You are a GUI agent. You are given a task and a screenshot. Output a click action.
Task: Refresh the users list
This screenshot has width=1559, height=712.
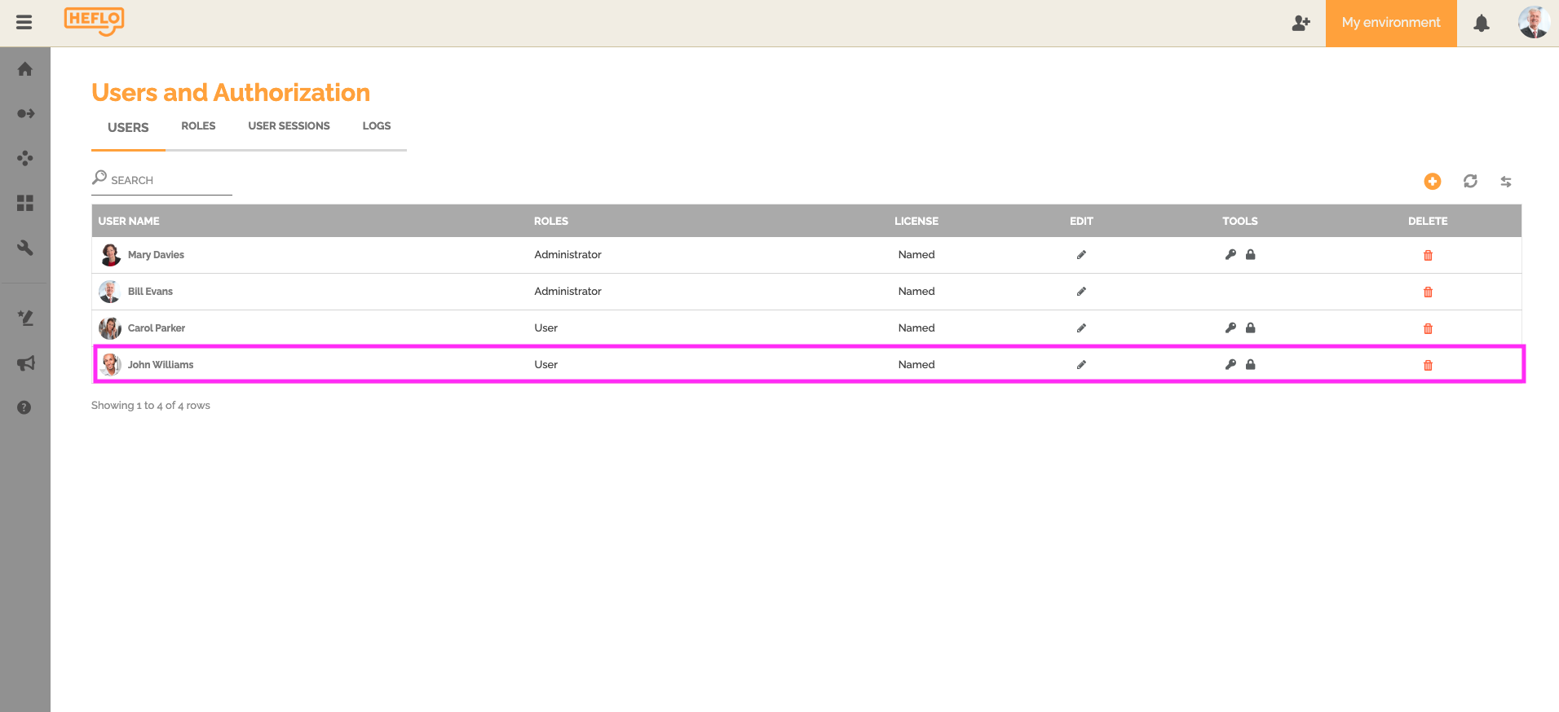1470,182
